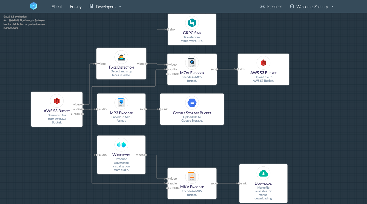
Task: Click "Download file from AWS S3 Bucket." description
Action: (x=57, y=119)
